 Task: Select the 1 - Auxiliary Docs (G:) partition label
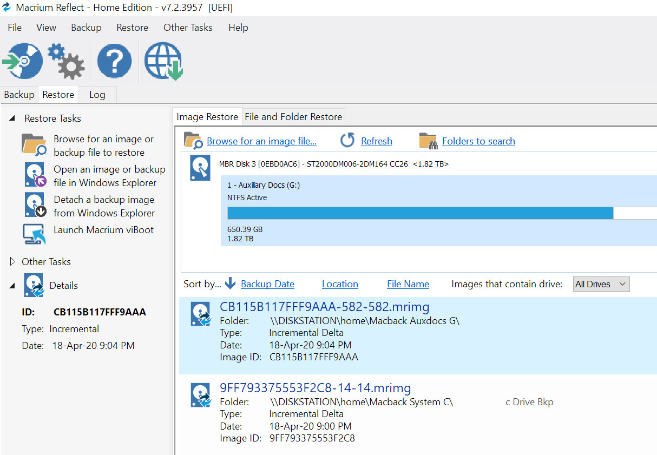click(264, 185)
